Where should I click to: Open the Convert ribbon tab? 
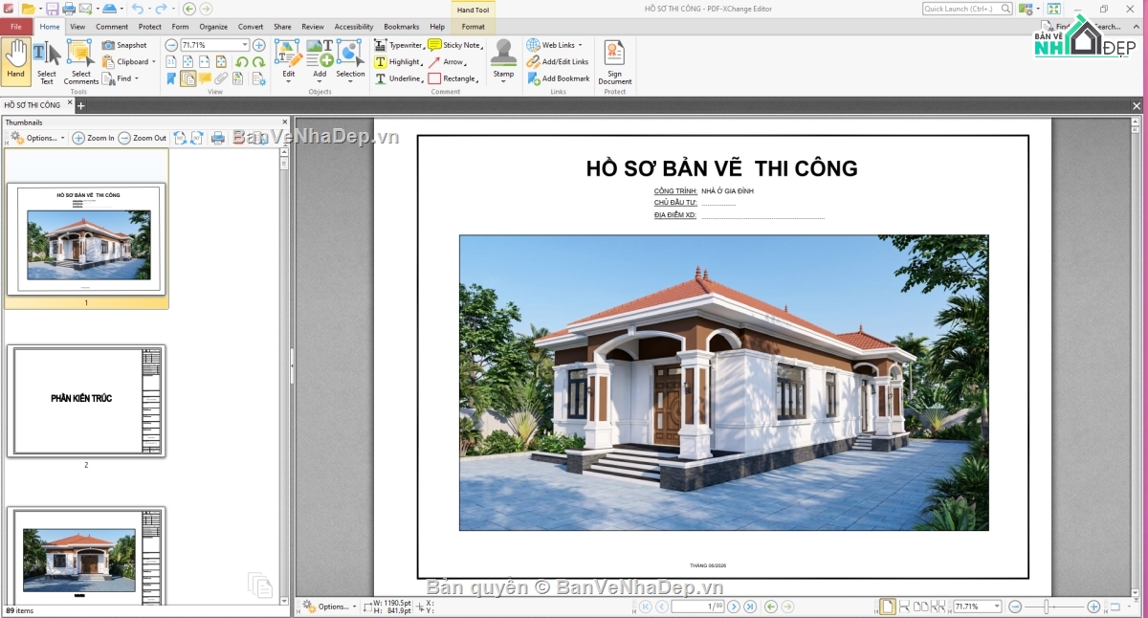coord(251,27)
